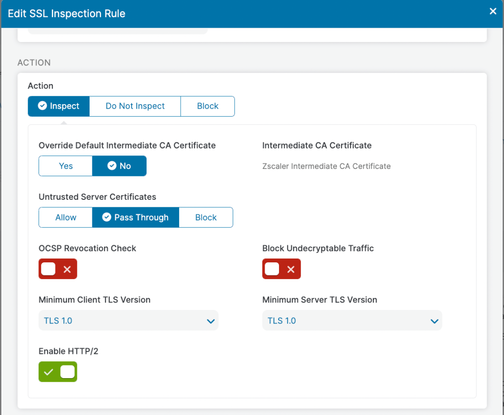Click the Minimum Server TLS Version chevron arrow
This screenshot has height=415, width=504.
coord(434,321)
